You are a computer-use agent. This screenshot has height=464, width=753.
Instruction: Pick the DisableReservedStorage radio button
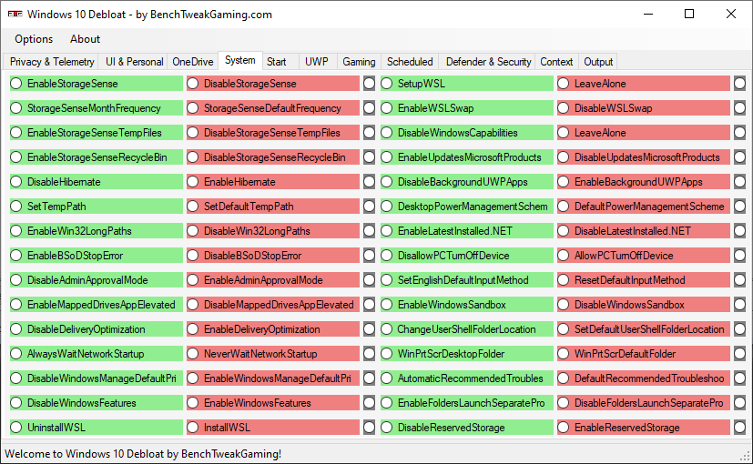click(467, 427)
